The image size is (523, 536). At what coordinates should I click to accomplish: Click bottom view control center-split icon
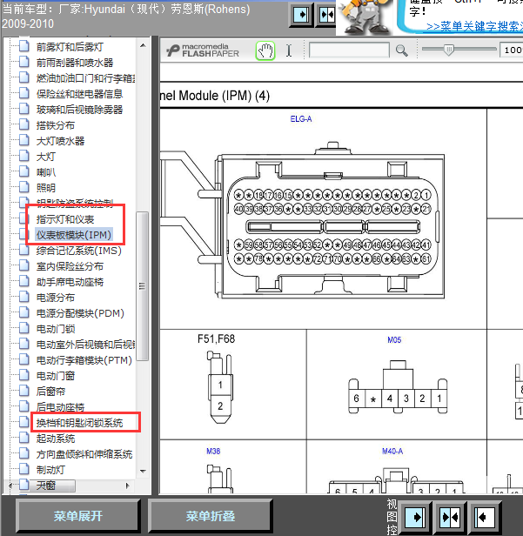(x=451, y=517)
